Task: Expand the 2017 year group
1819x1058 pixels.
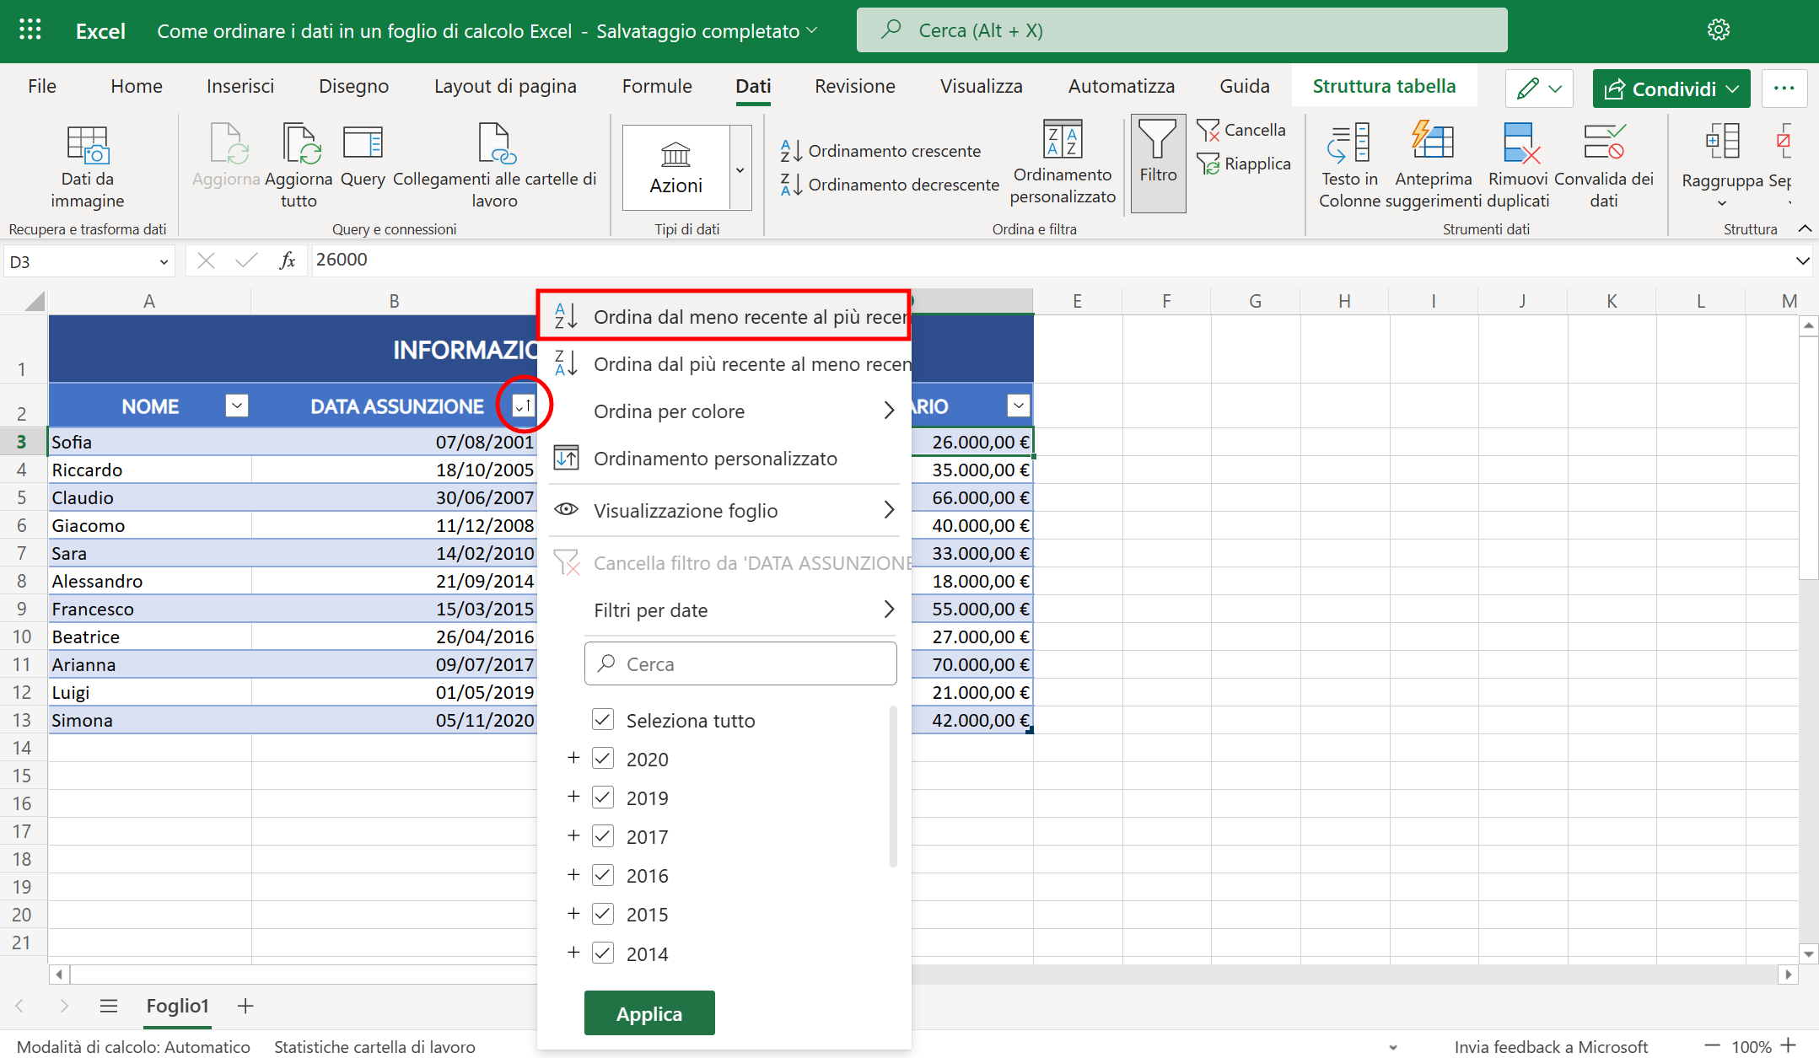Action: point(574,835)
